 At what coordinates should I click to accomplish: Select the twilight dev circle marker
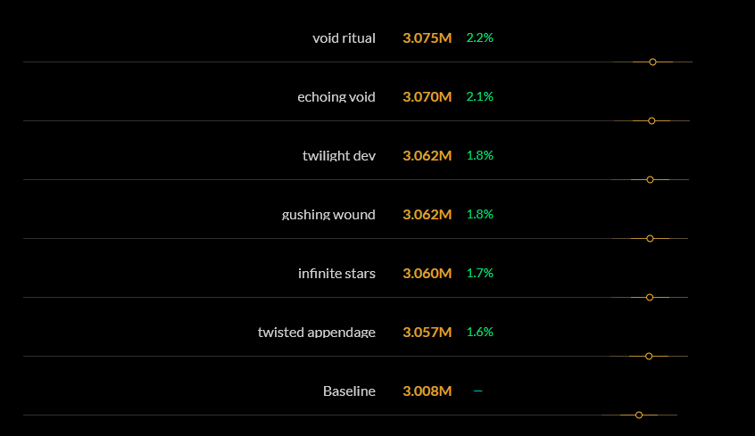pos(650,179)
